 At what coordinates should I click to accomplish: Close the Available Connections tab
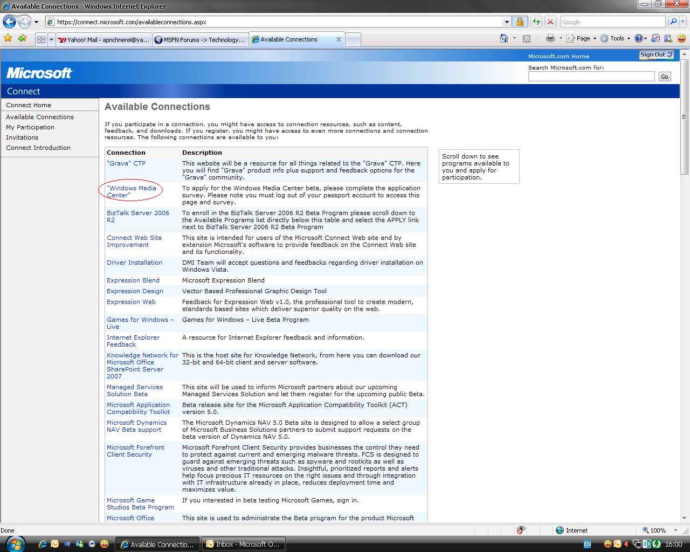(x=339, y=39)
